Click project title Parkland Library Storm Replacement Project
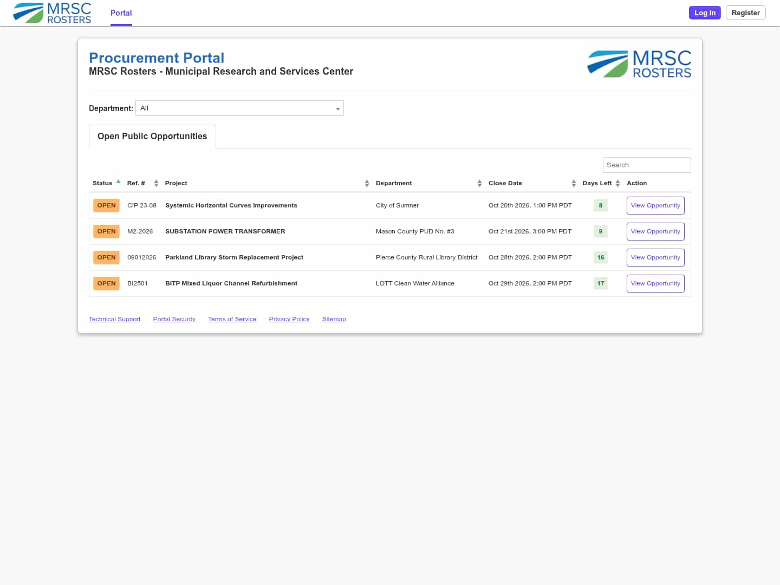 [x=234, y=258]
